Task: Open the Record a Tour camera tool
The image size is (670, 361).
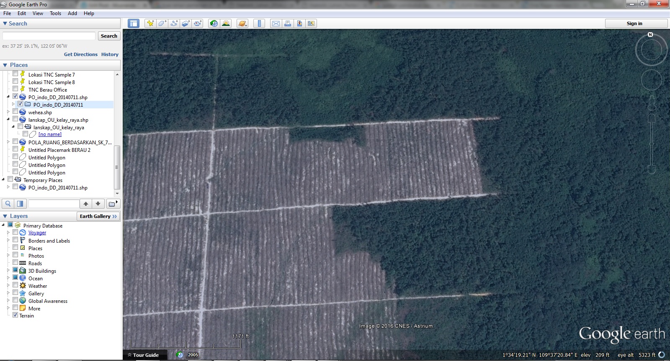Action: (198, 23)
